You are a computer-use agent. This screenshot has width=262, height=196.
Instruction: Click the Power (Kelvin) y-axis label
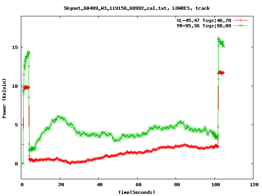pos(4,98)
